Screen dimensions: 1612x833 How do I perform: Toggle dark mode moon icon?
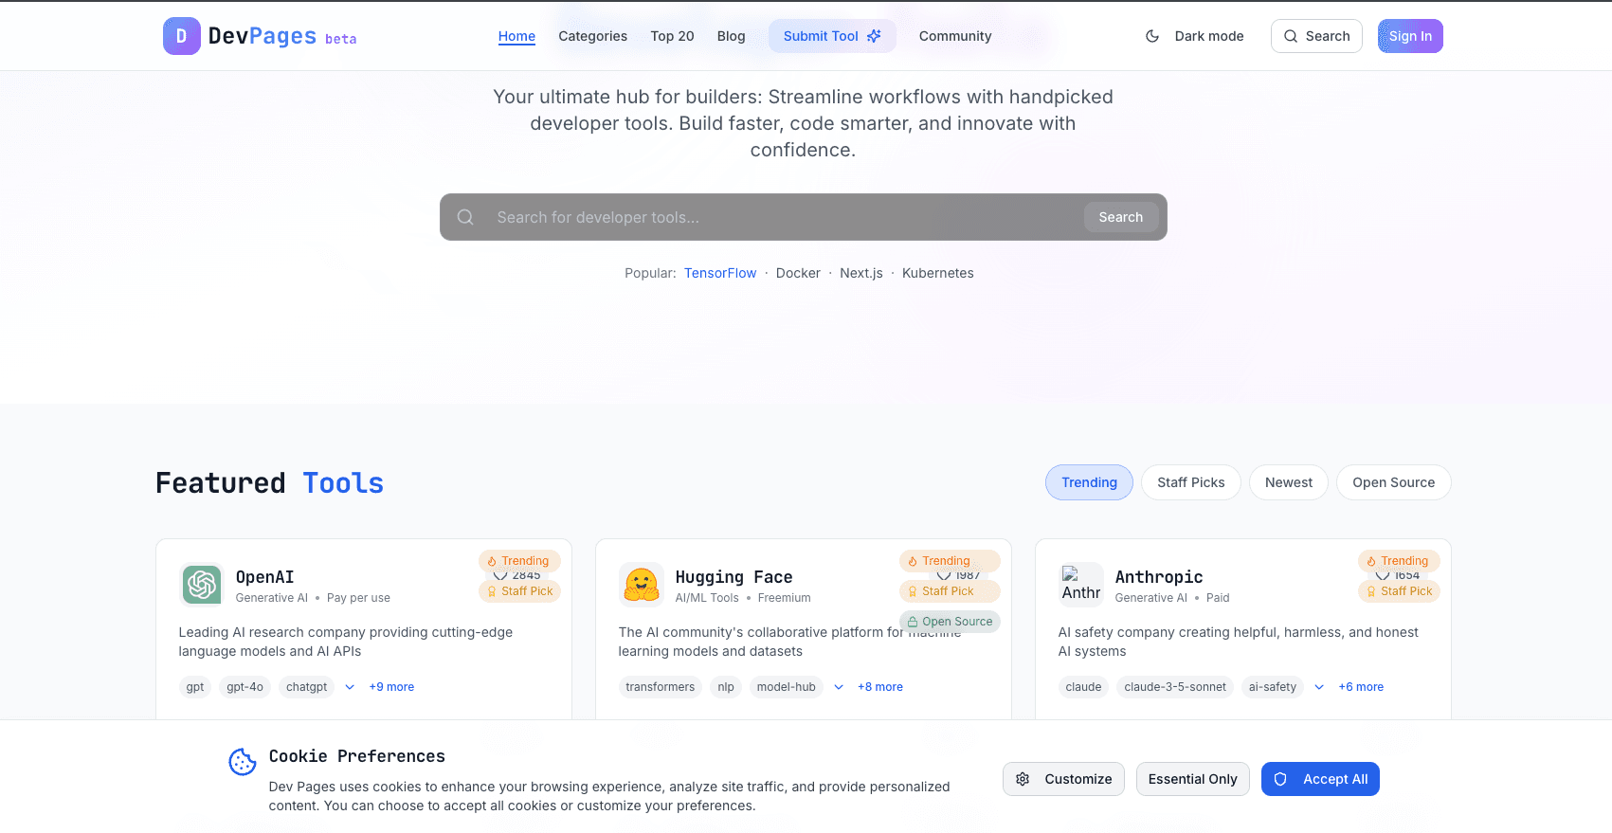click(1152, 36)
